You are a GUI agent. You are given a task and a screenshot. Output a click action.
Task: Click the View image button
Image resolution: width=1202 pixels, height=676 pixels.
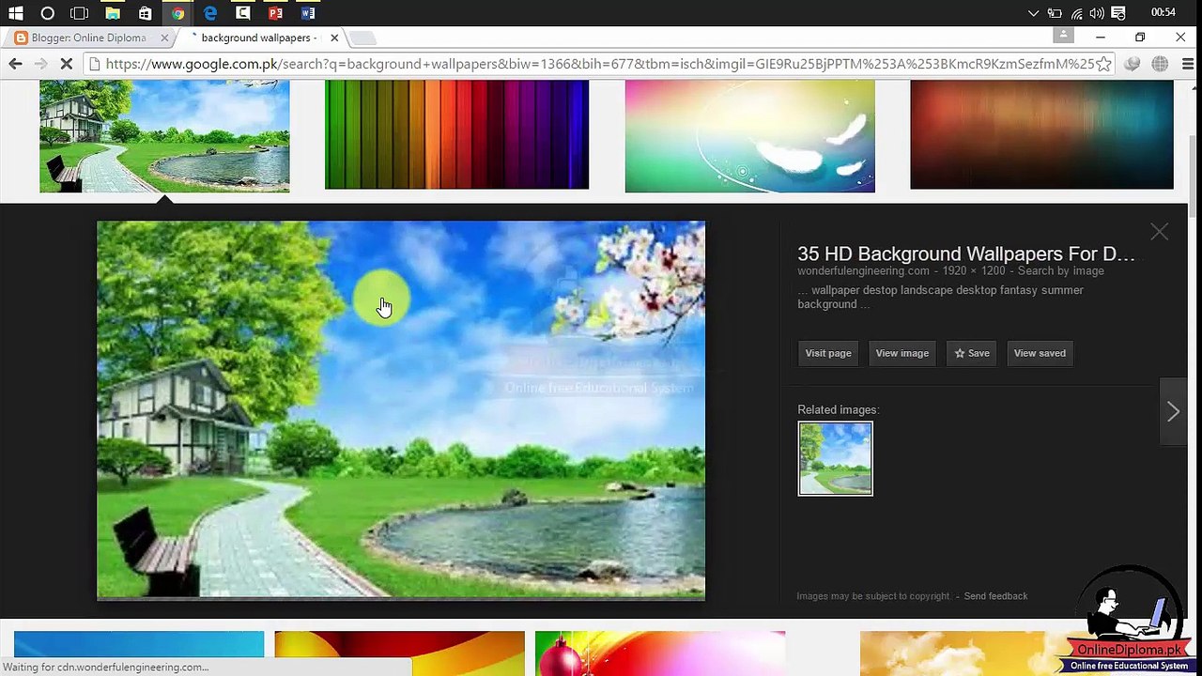(x=902, y=353)
